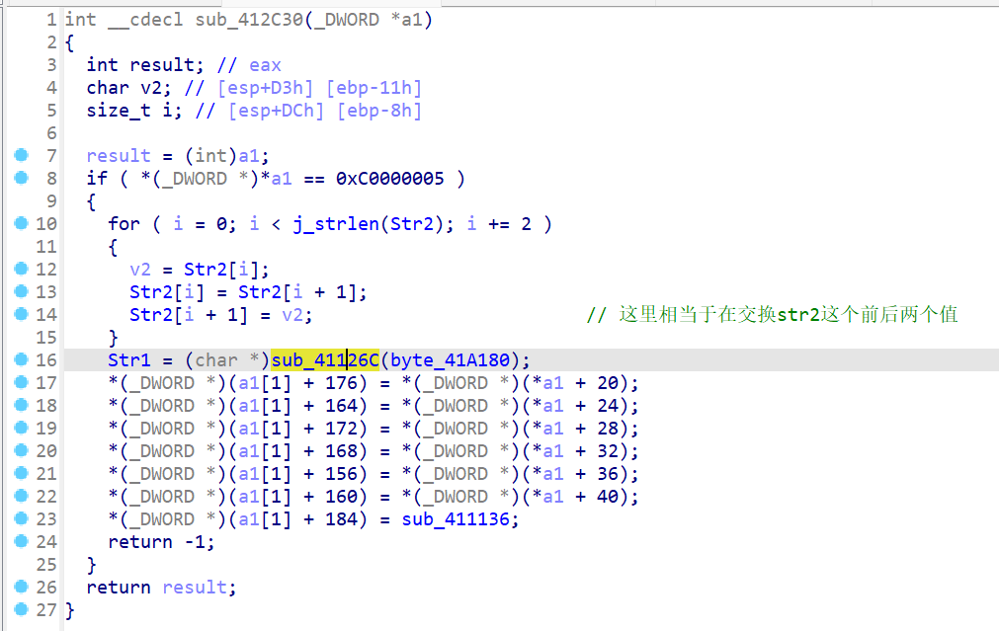The image size is (999, 631).
Task: Click breakpoint dot on line 27
Action: click(21, 608)
